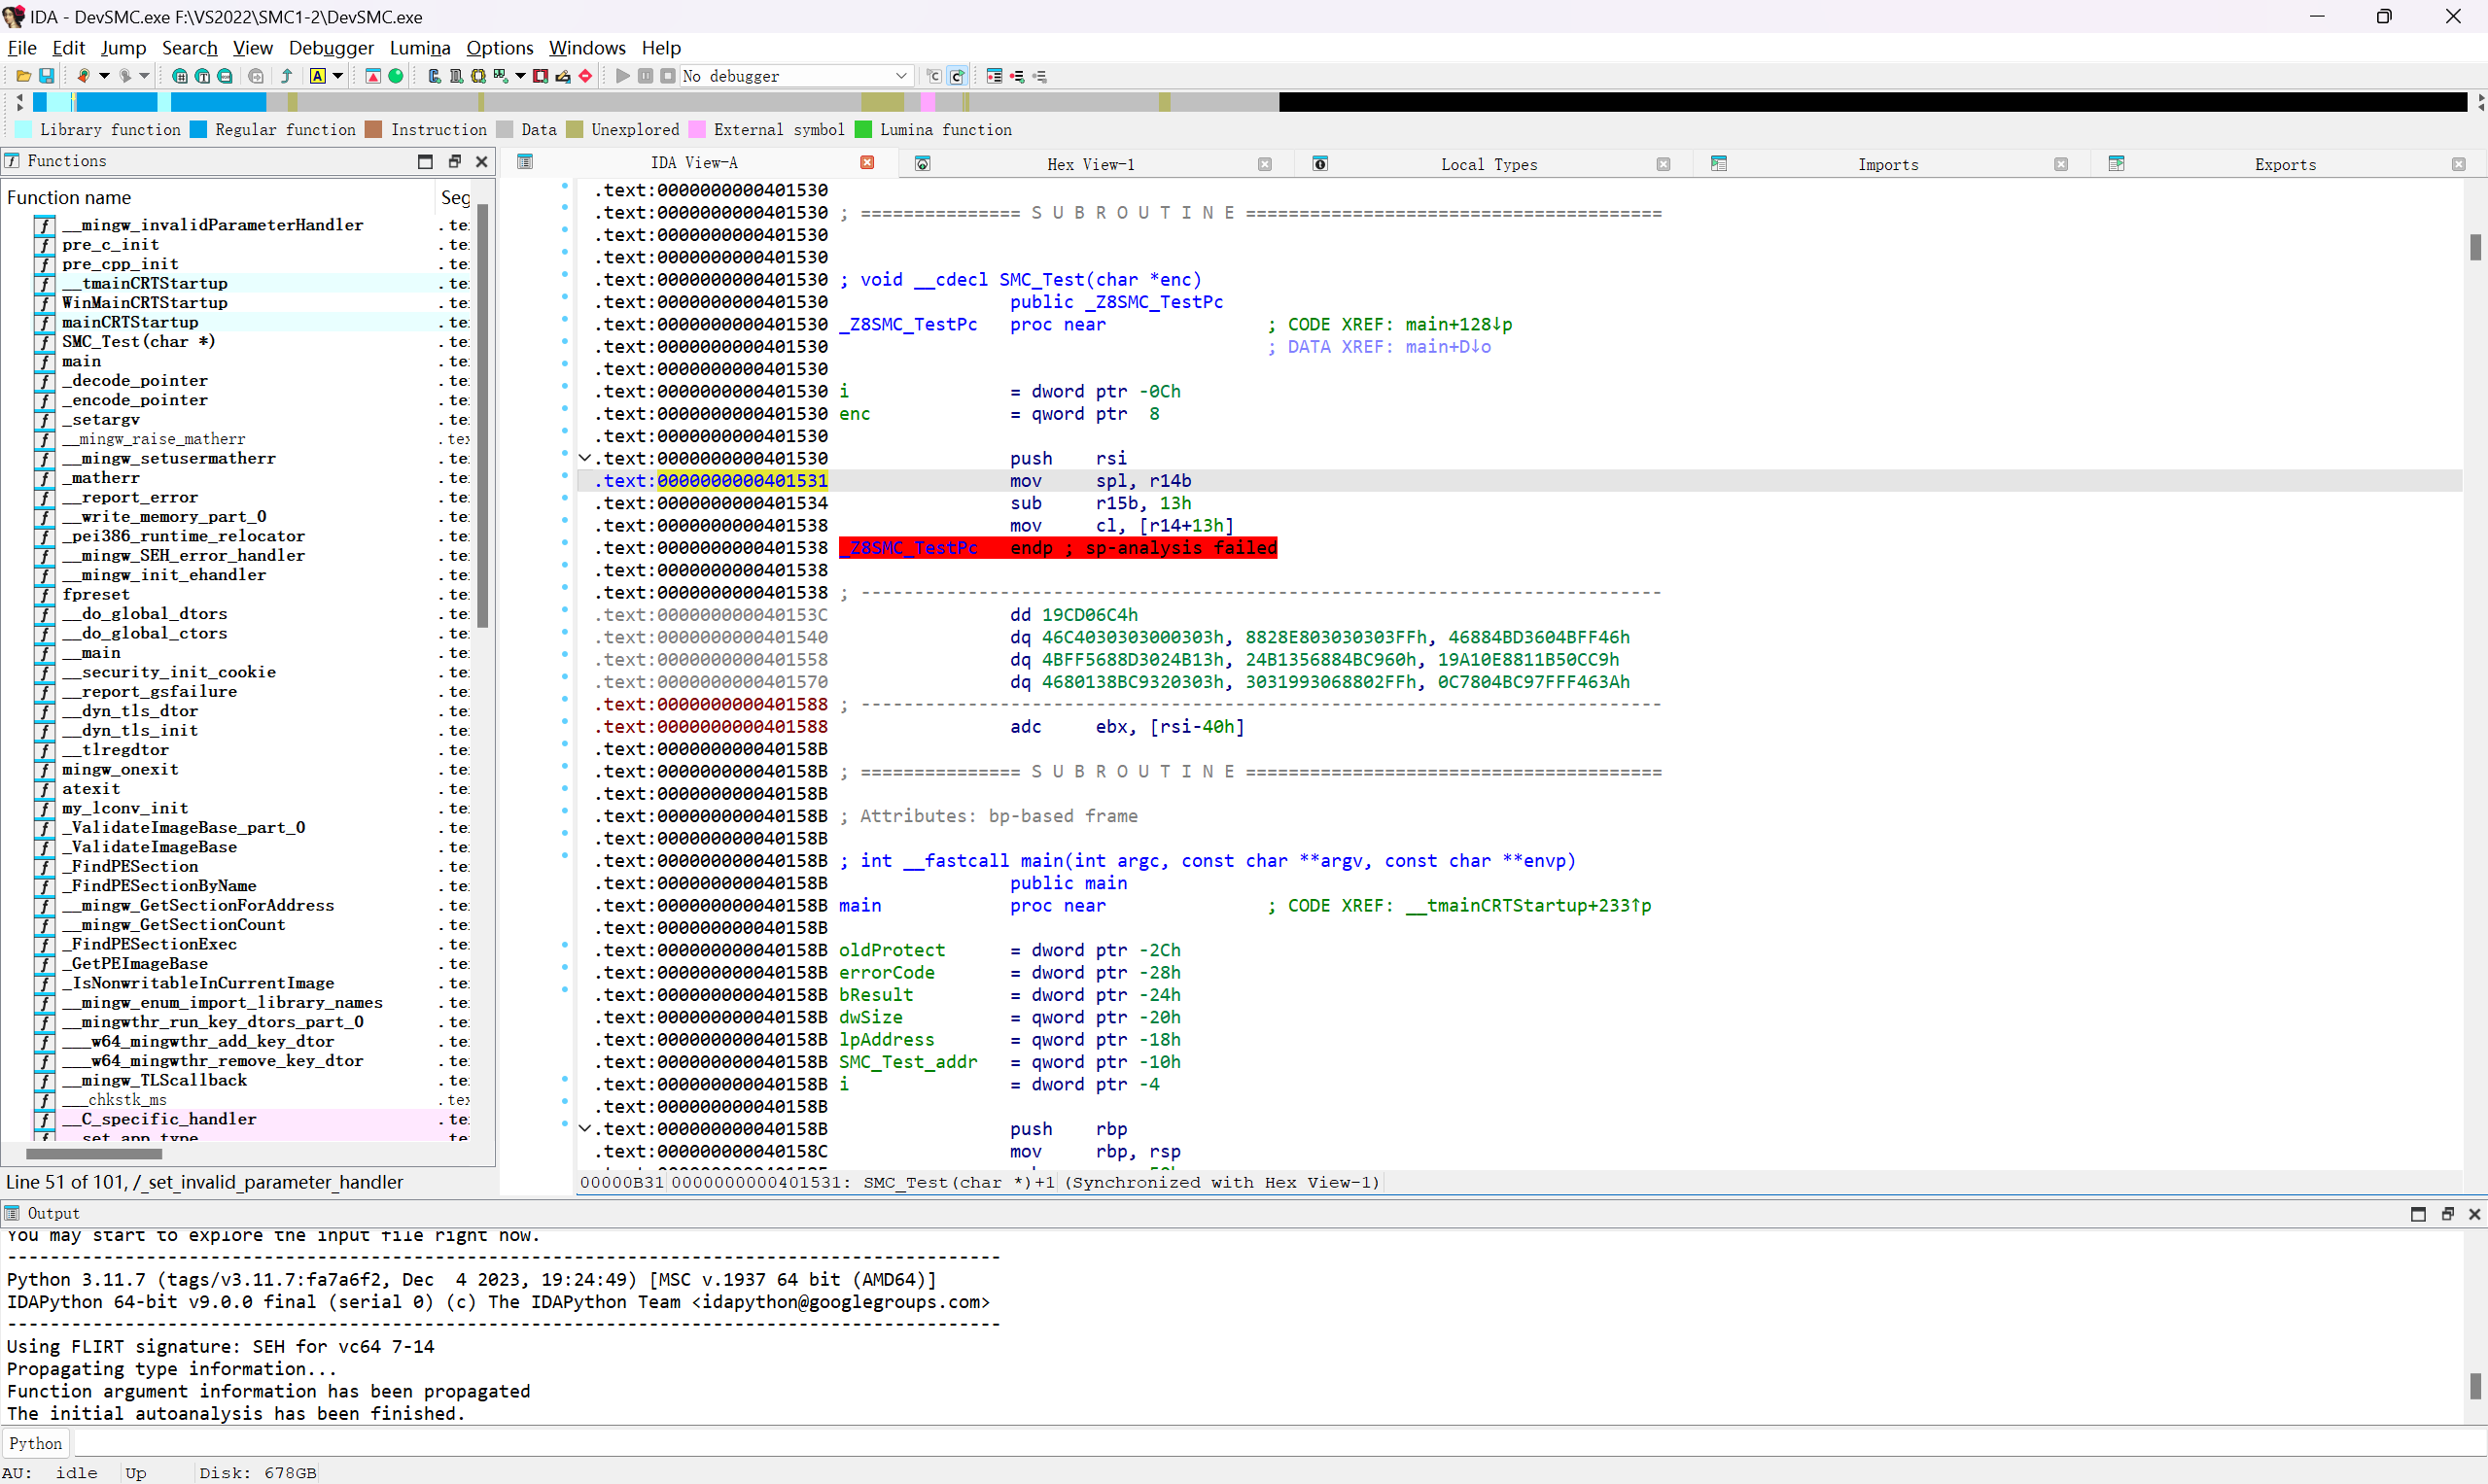Float the Functions panel with restore icon
2488x1484 pixels.
454,161
